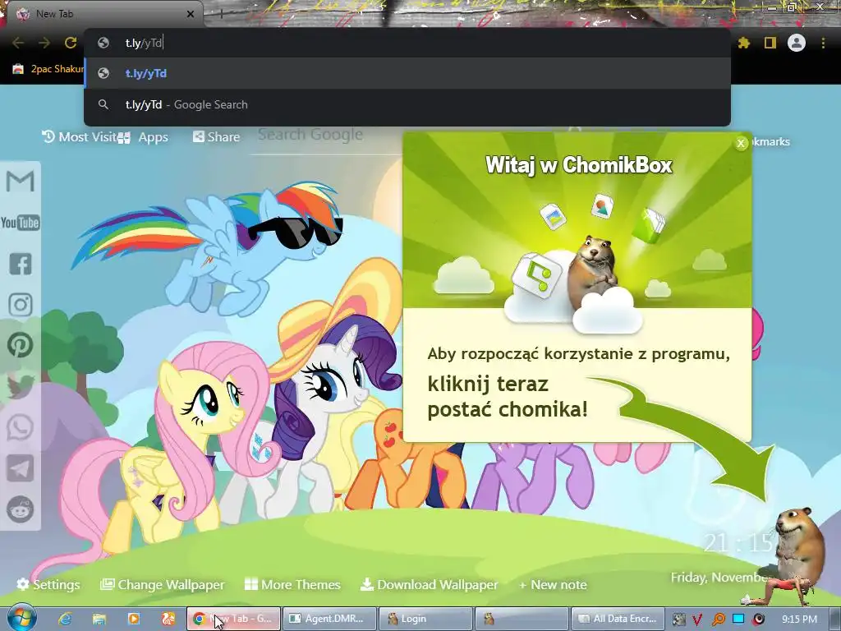Go back with the browser back arrow
Image resolution: width=841 pixels, height=631 pixels.
(x=18, y=43)
